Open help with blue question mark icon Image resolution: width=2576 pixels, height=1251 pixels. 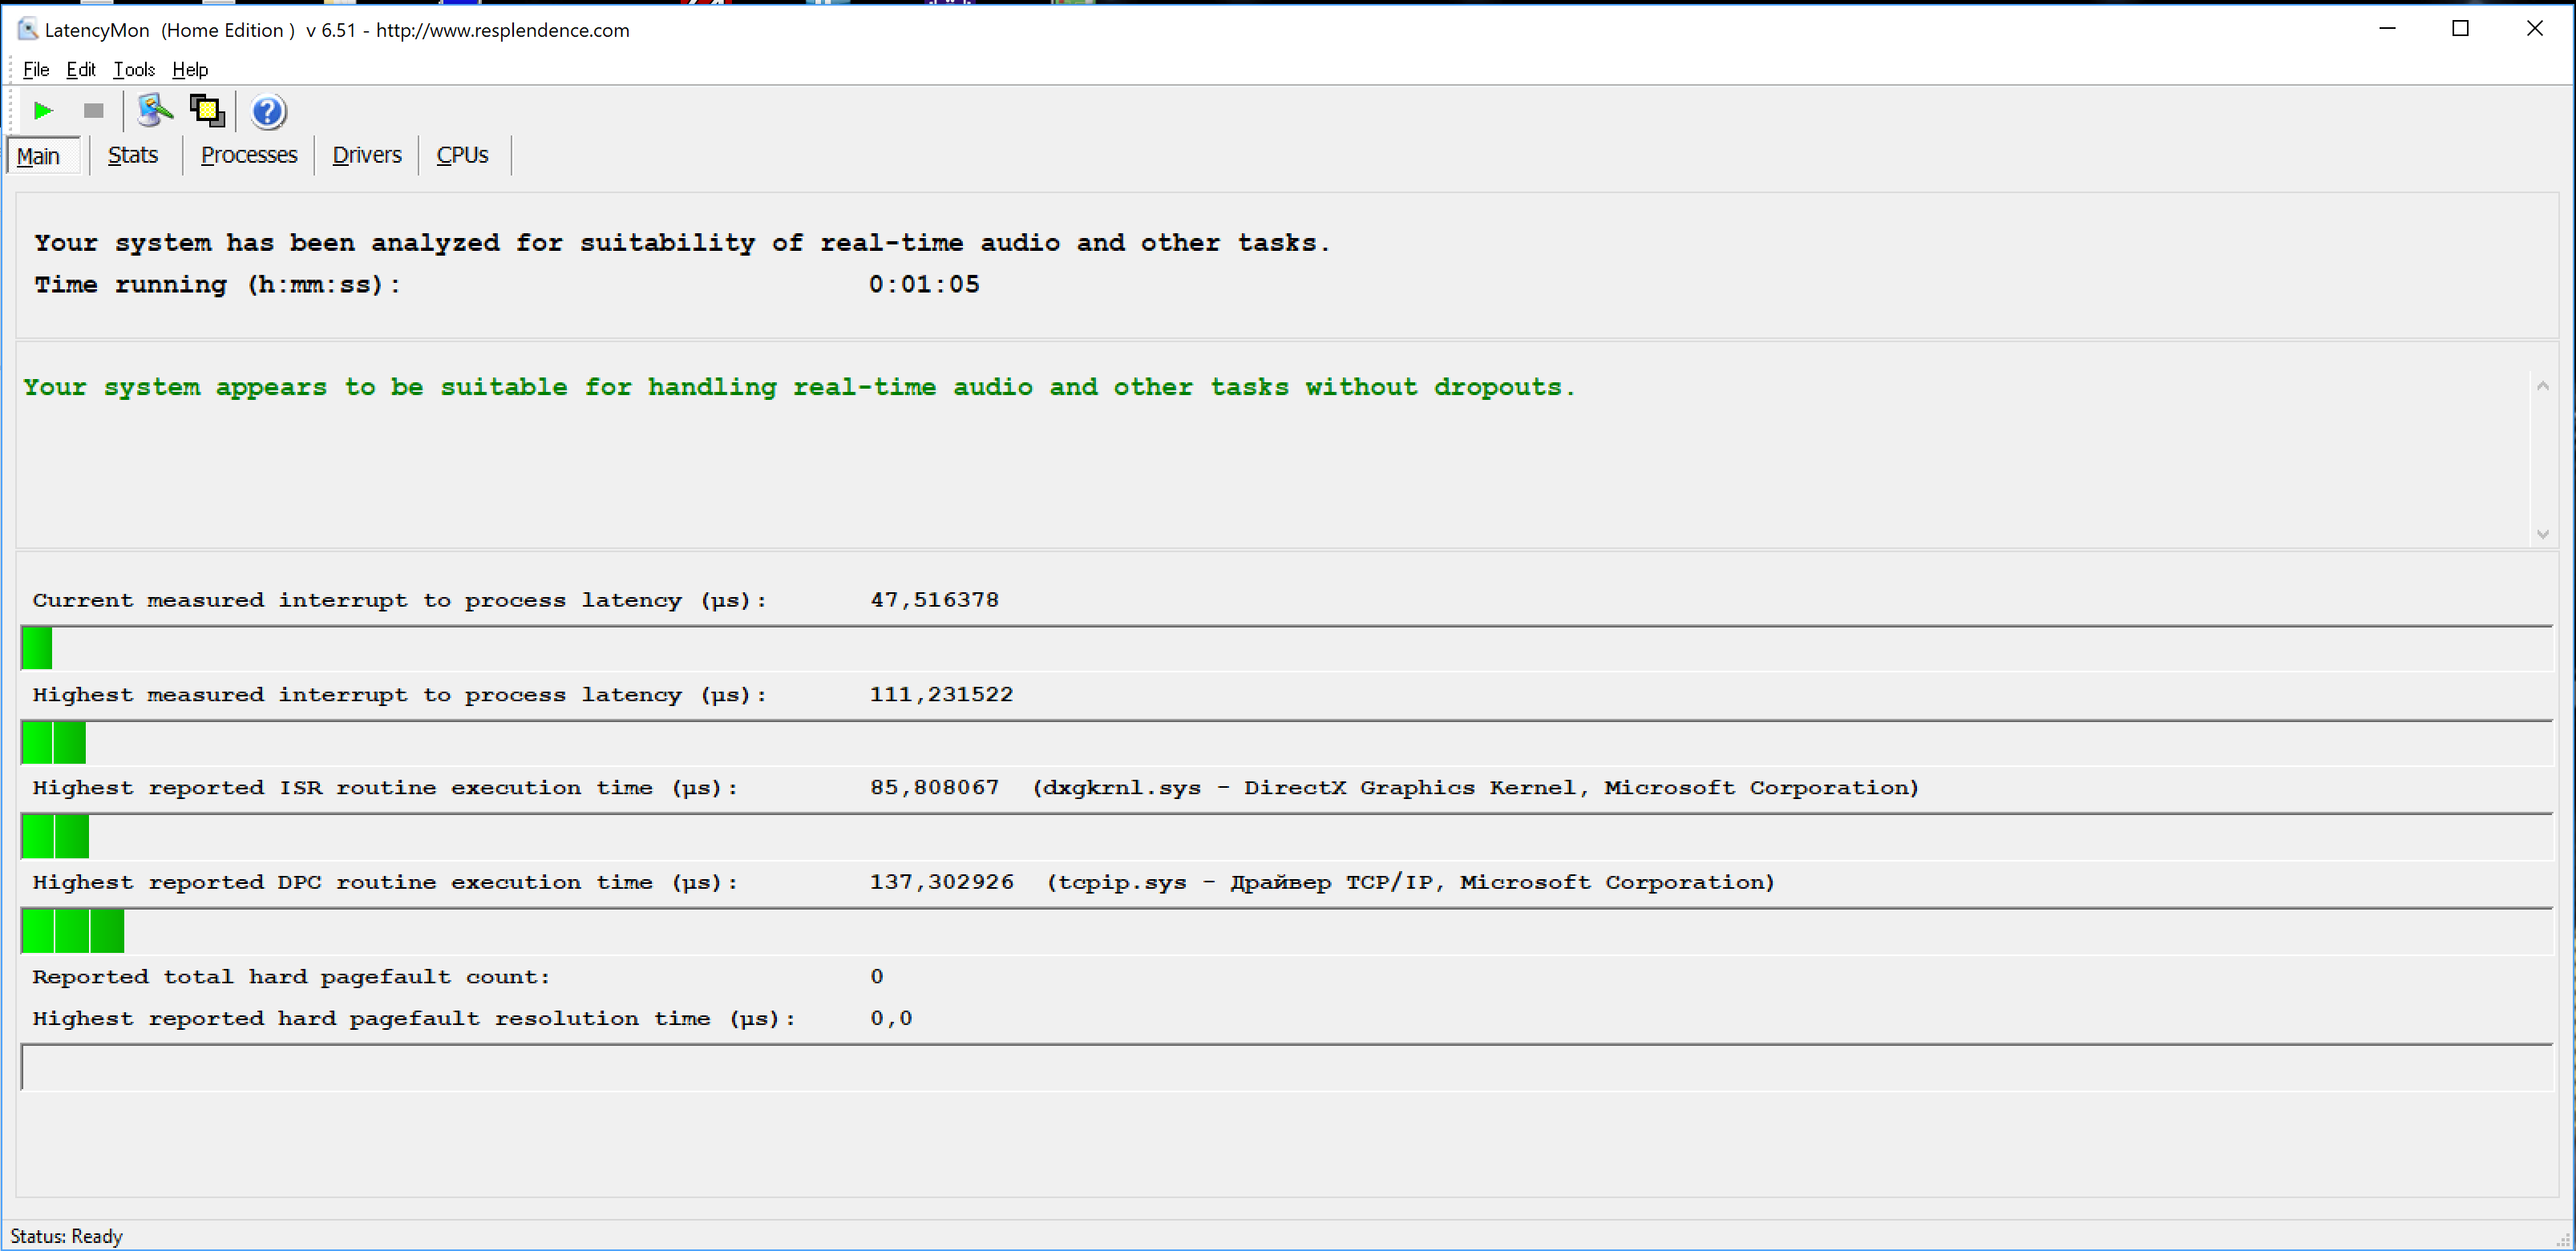point(268,112)
